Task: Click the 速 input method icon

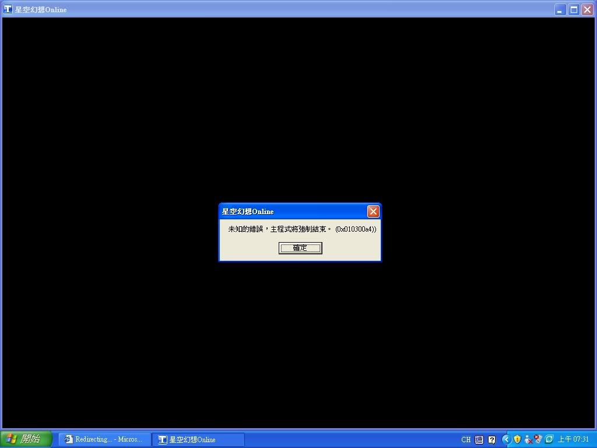Action: coord(479,439)
